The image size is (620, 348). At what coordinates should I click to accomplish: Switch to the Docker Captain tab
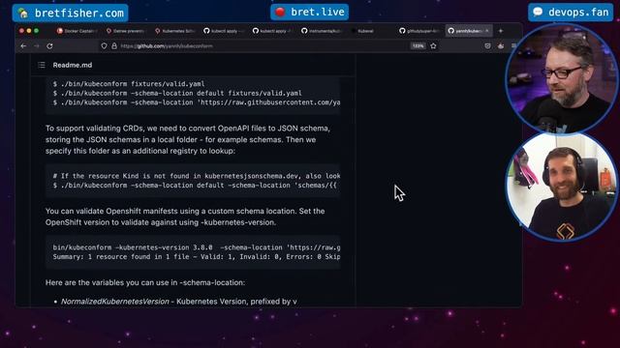[77, 31]
